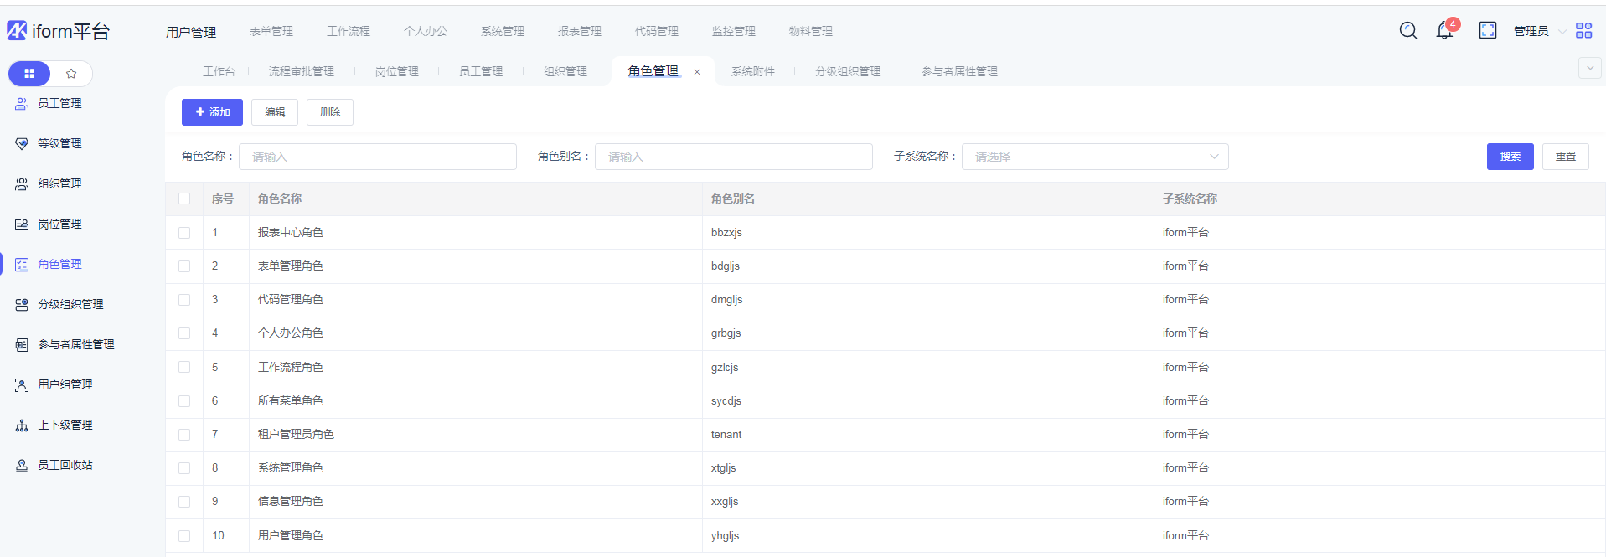Click the iform平台 logo

tap(59, 31)
